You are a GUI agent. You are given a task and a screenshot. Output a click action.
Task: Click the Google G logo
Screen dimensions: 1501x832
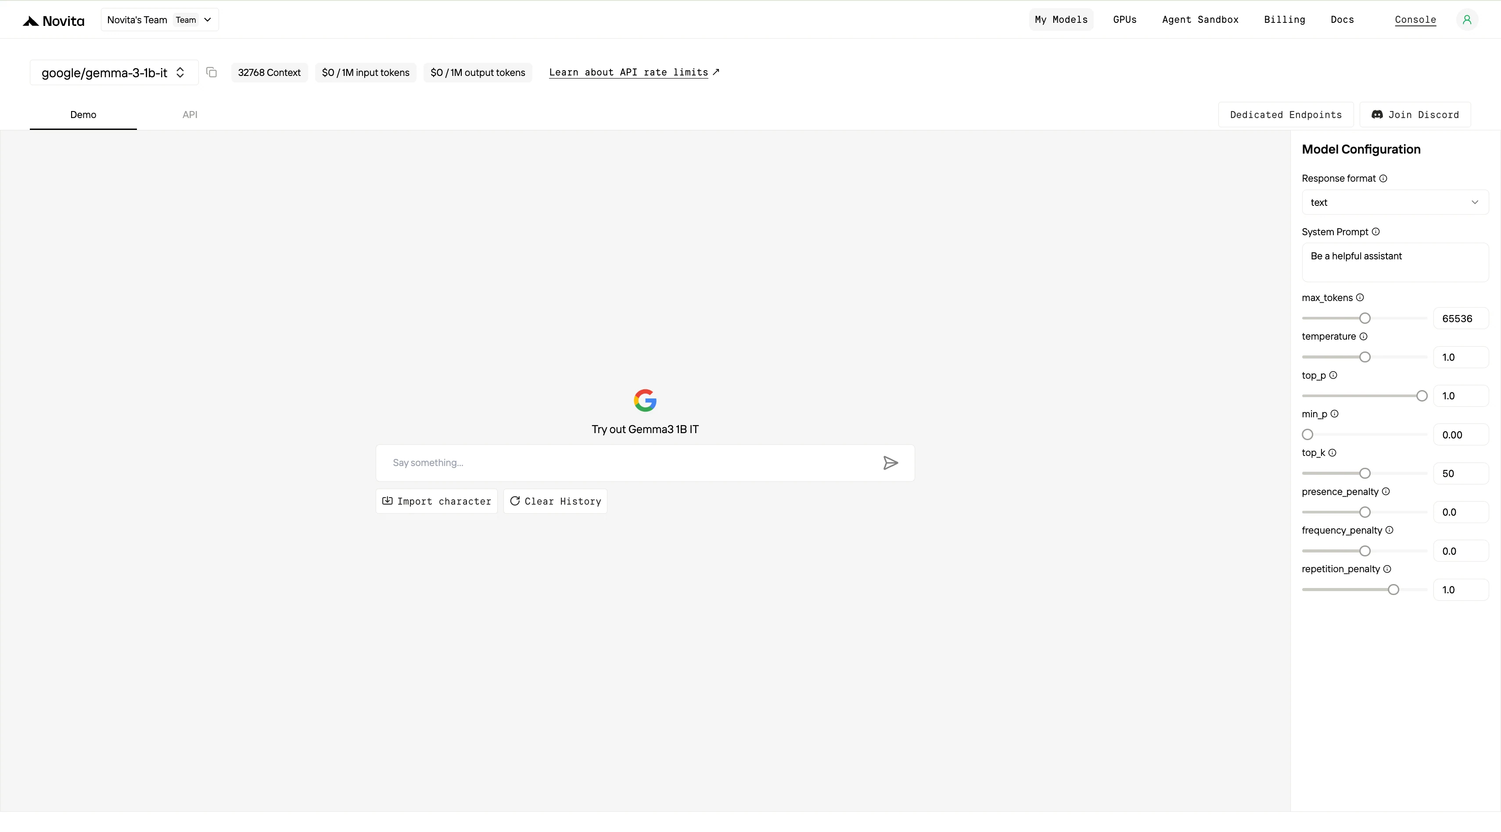click(x=645, y=400)
